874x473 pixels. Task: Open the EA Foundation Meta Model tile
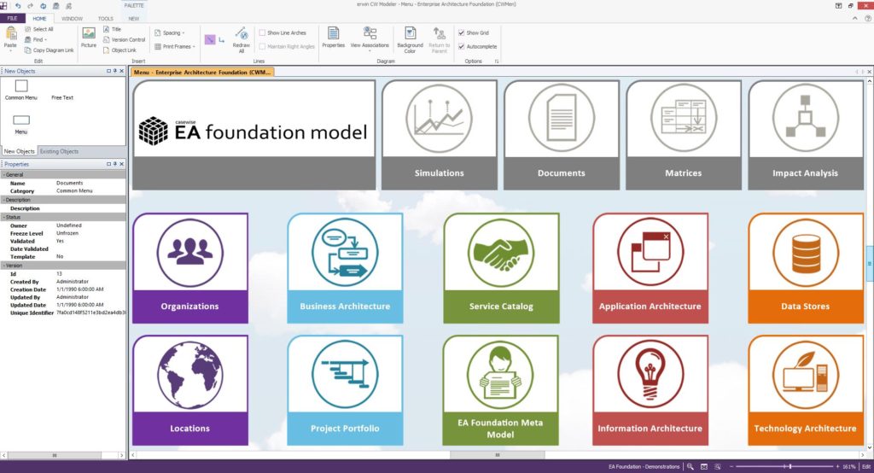tap(500, 390)
